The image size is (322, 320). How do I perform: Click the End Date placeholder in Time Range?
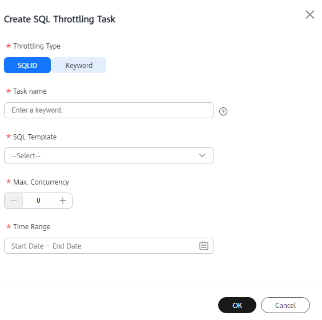67,246
